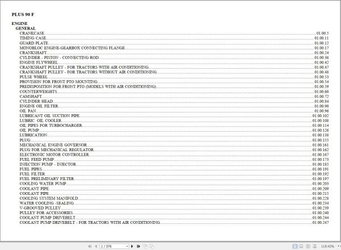Click the GENERAL subsection heading

tap(26, 28)
